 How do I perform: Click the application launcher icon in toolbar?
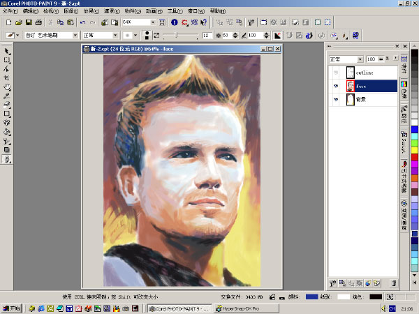point(184,22)
